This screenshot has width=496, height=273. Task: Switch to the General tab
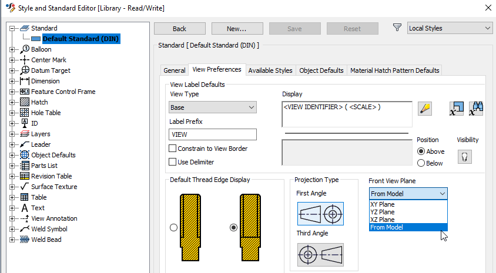[x=175, y=70]
